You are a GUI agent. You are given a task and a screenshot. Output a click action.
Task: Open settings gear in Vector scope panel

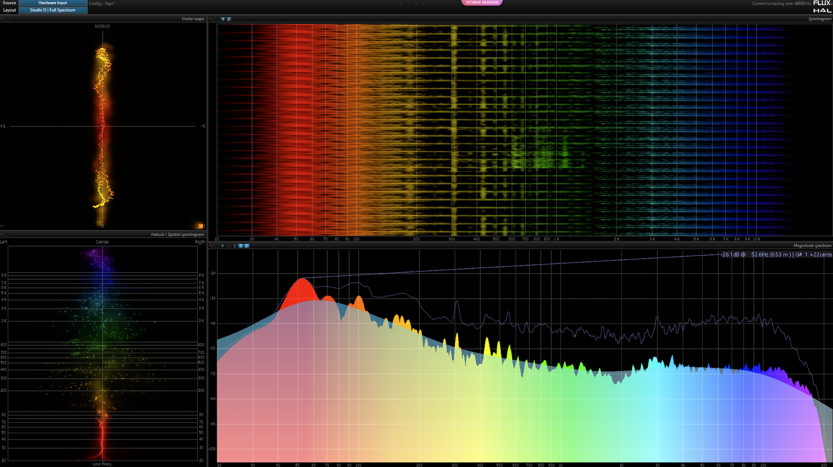point(3,19)
